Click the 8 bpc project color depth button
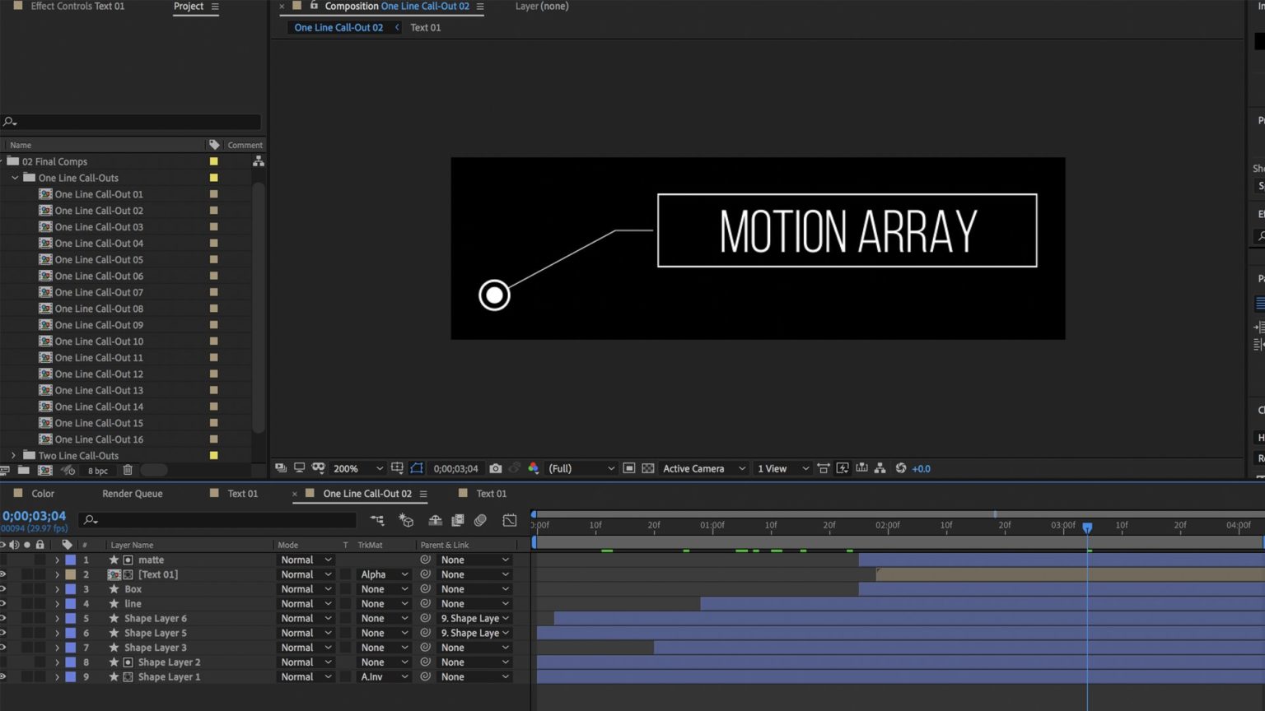Screen dimensions: 1265x711 [x=97, y=470]
